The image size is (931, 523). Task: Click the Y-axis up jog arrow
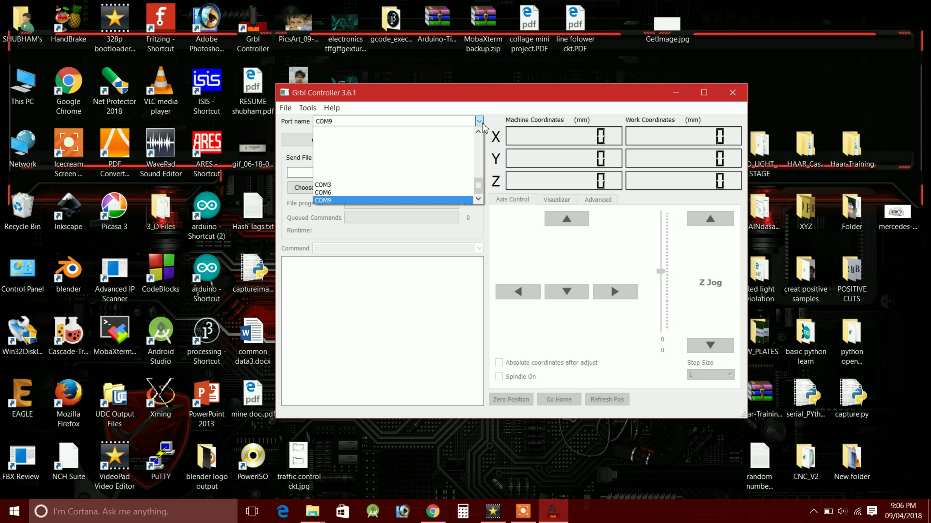tap(566, 219)
